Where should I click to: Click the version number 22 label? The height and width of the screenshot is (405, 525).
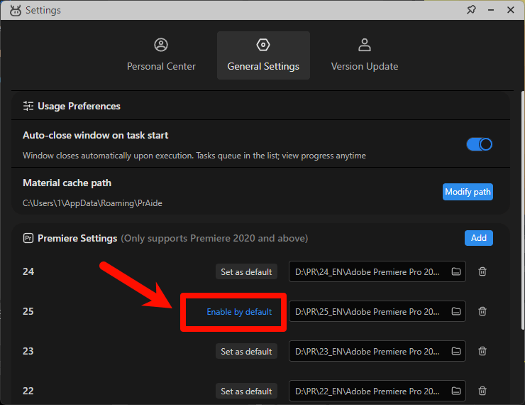point(28,391)
